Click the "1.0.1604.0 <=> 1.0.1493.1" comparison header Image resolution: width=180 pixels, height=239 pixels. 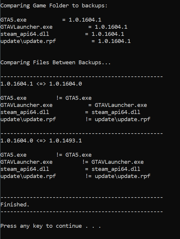(41, 141)
